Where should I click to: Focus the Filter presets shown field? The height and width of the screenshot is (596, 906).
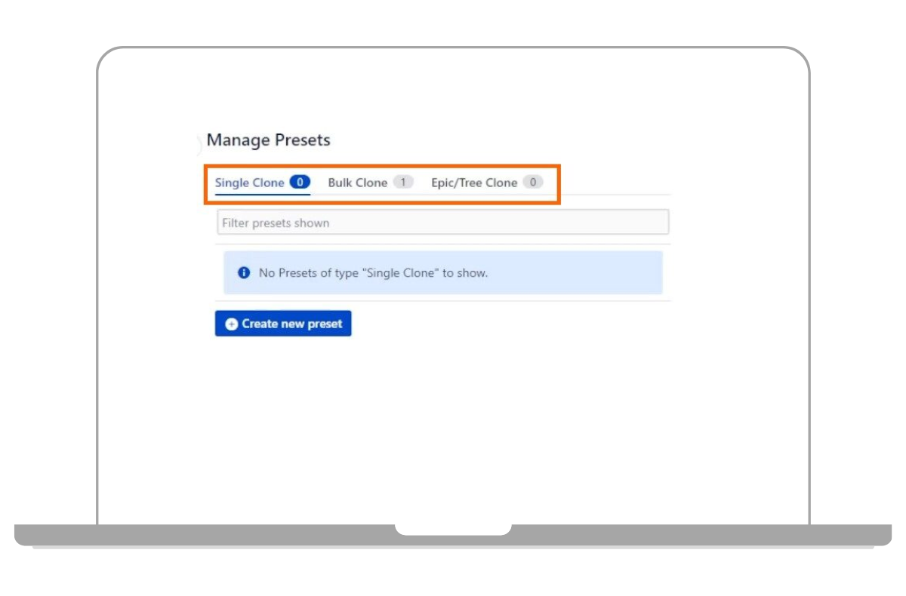pyautogui.click(x=442, y=223)
